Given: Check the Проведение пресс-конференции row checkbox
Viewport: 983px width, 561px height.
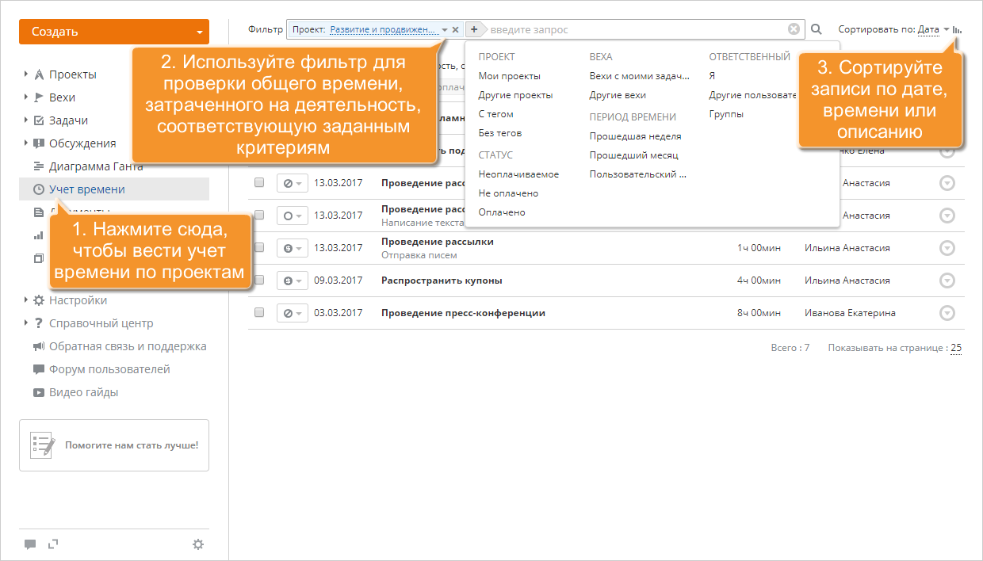Looking at the screenshot, I should (x=259, y=312).
